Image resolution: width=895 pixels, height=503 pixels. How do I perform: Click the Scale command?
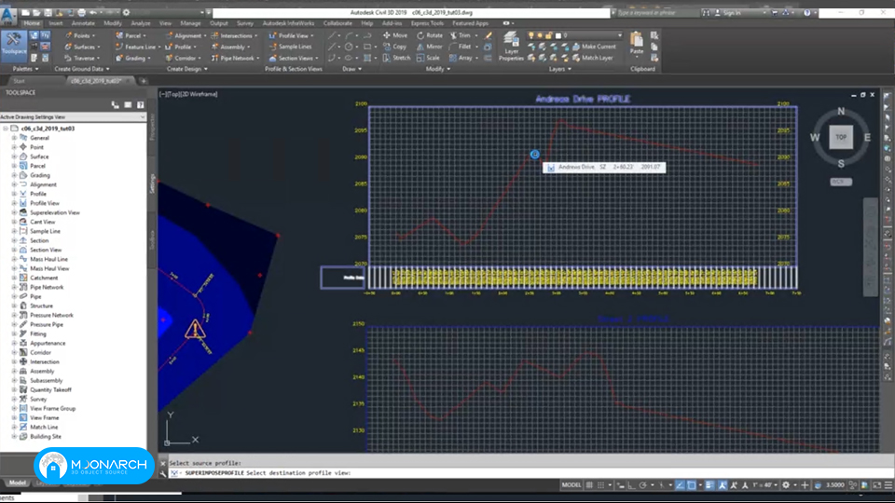[428, 58]
